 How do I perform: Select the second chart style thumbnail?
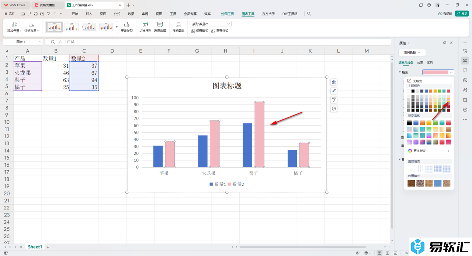pyautogui.click(x=72, y=27)
